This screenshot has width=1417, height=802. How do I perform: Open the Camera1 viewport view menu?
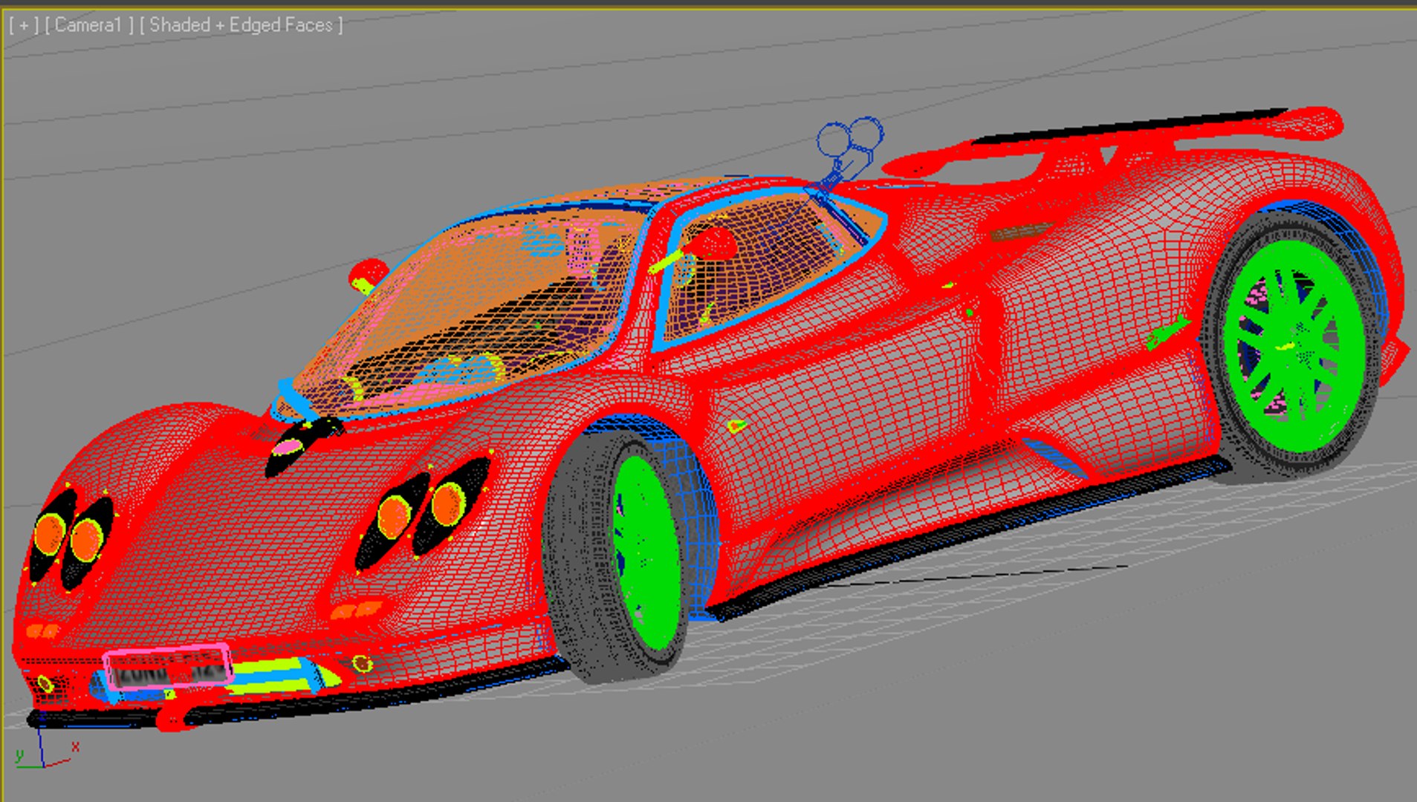89,25
